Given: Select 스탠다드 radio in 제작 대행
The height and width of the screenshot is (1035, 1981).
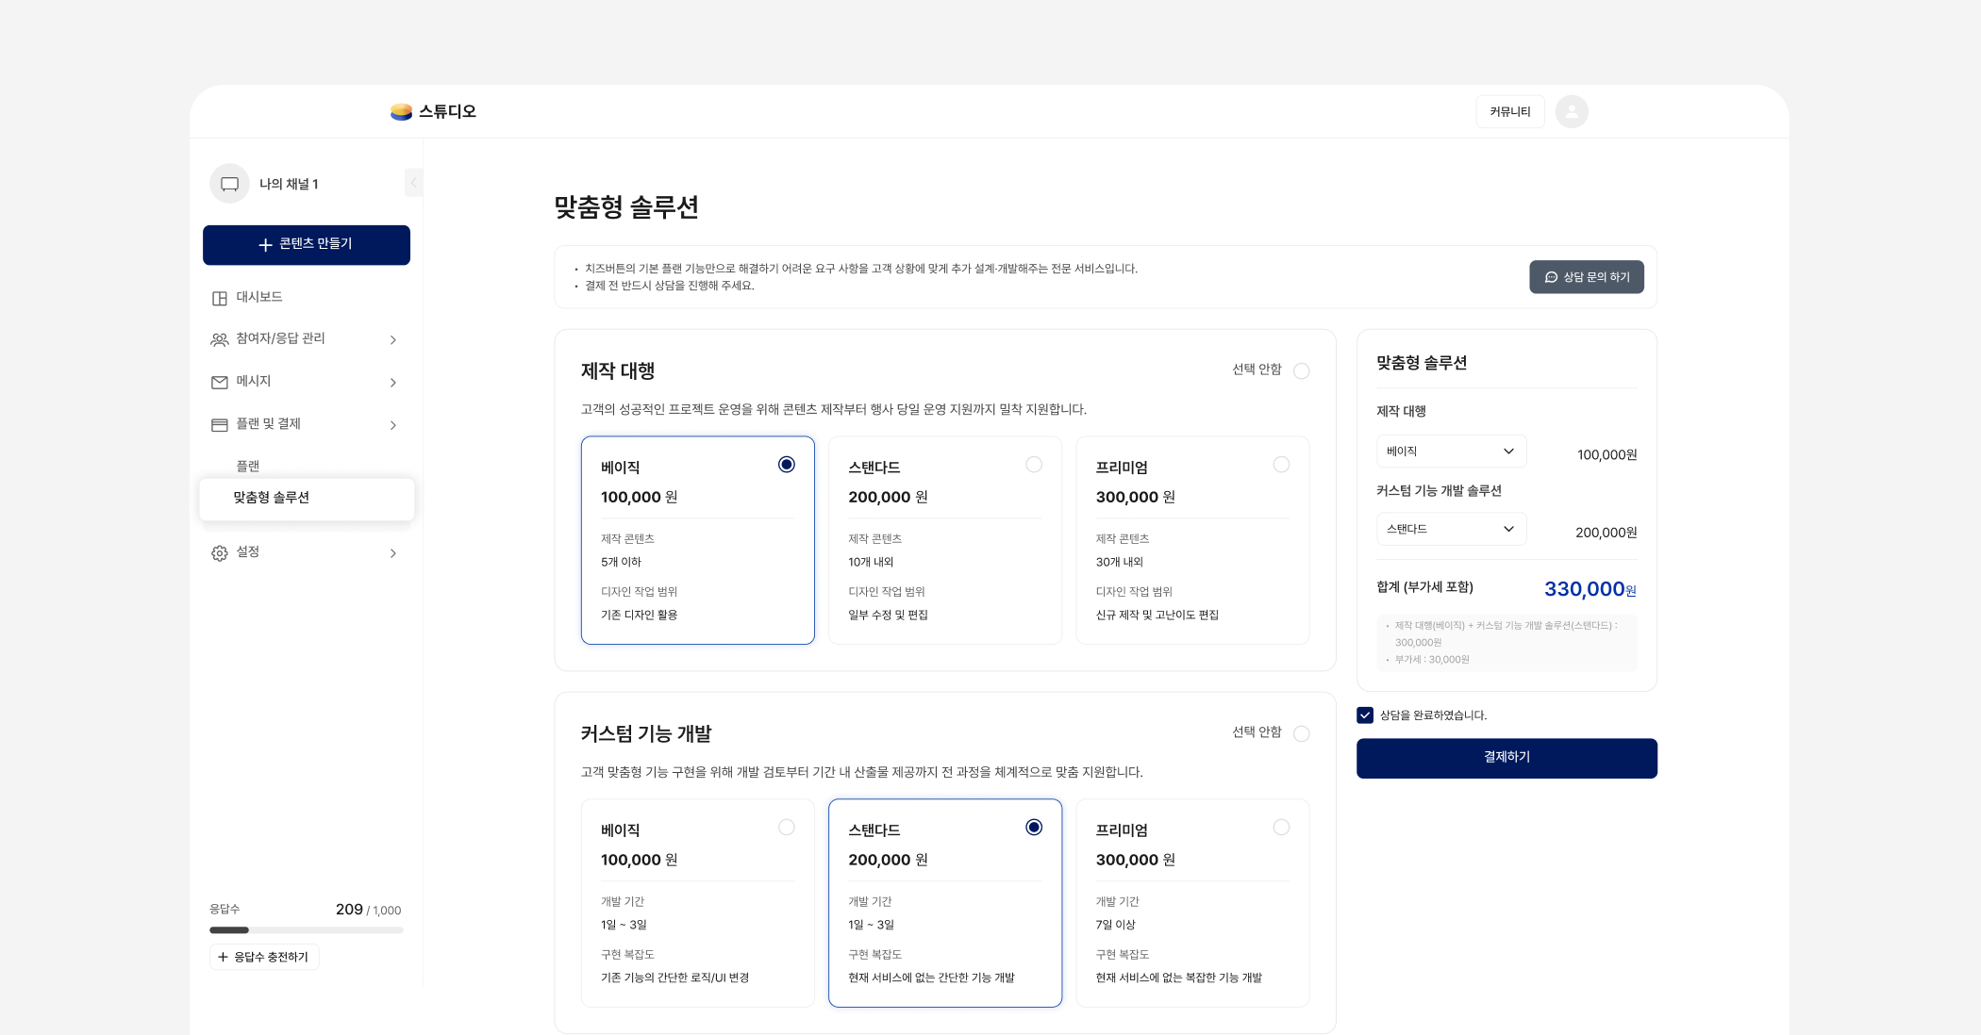Looking at the screenshot, I should (x=1034, y=465).
